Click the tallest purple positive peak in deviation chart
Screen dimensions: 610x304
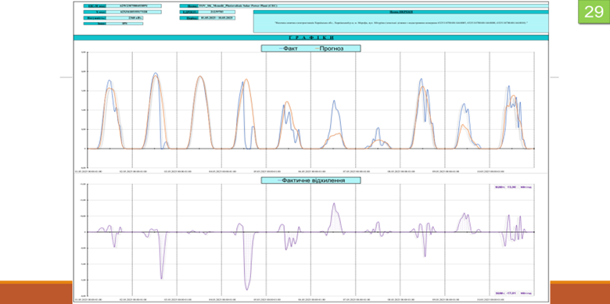[x=334, y=203]
